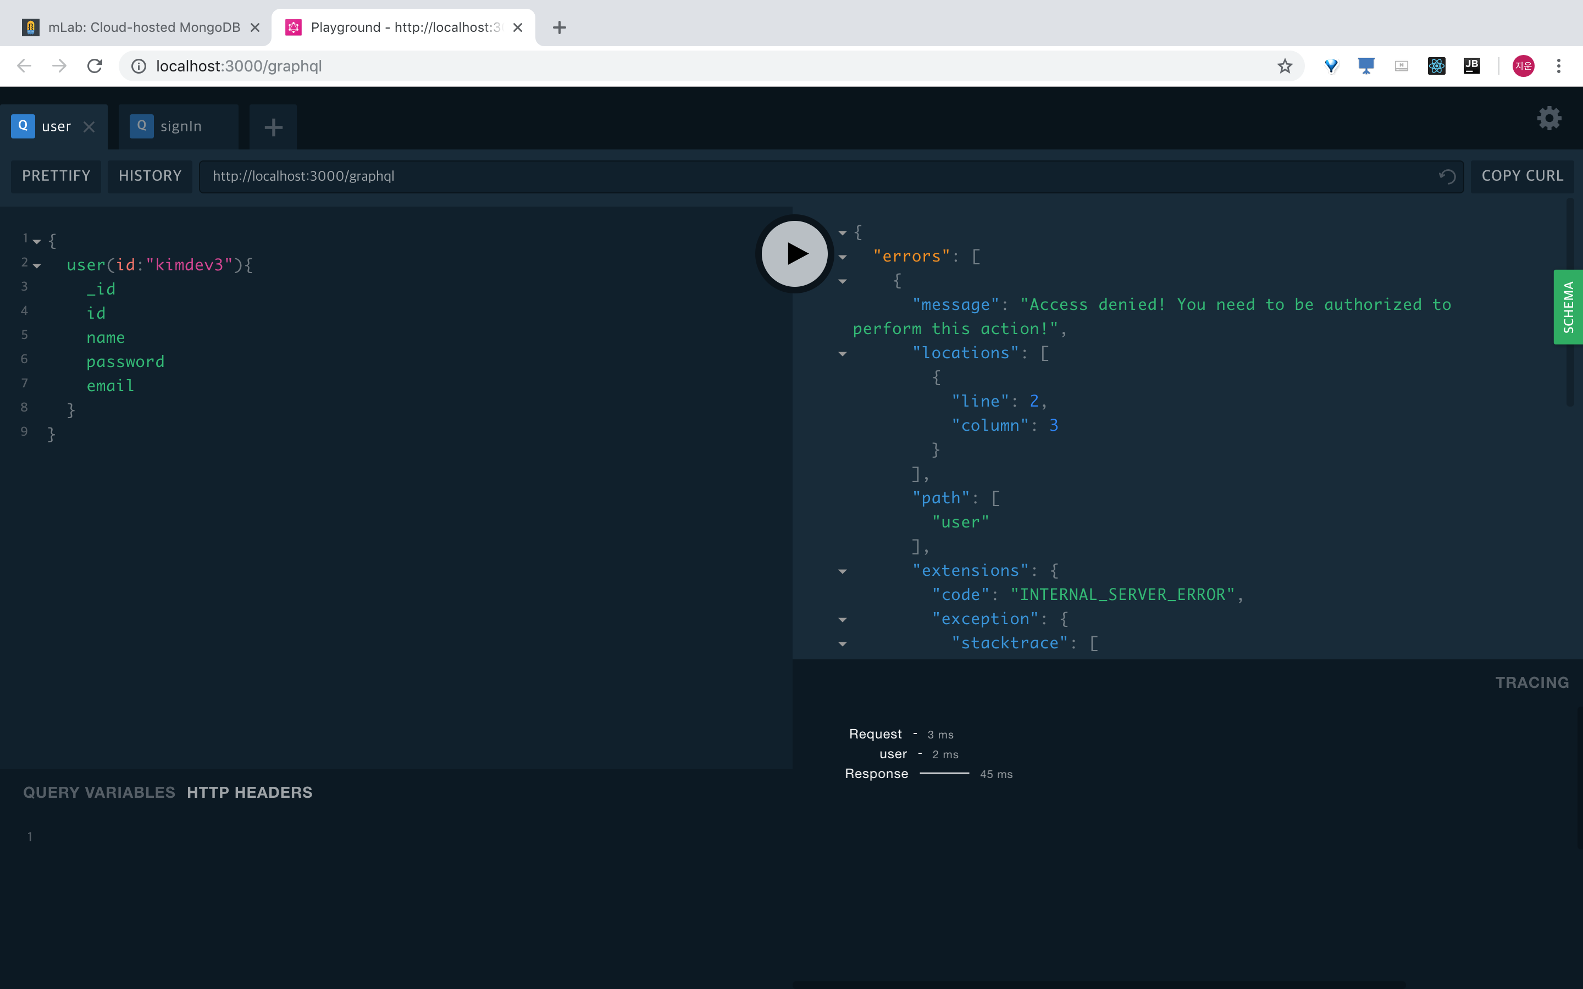The width and height of the screenshot is (1583, 989).
Task: Collapse the user field at line 2
Action: coord(37,266)
